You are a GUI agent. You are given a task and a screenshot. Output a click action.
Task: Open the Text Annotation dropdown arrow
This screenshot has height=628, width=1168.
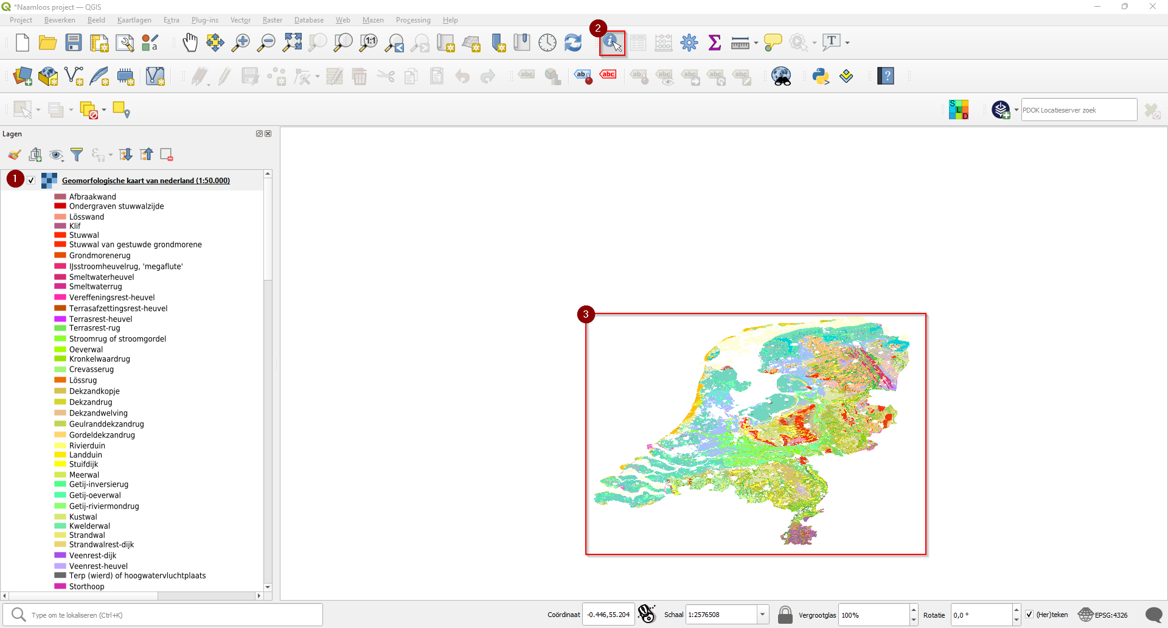click(x=847, y=43)
